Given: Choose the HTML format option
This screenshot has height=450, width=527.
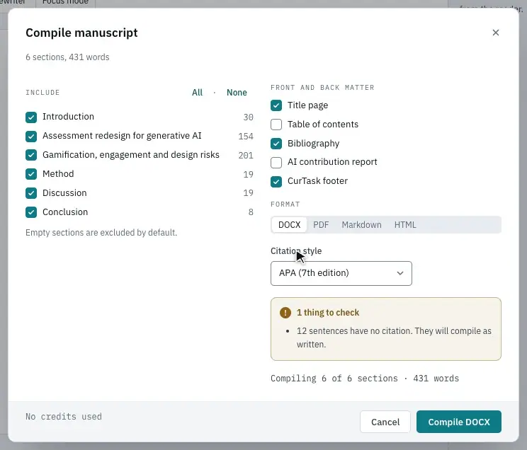Looking at the screenshot, I should (x=405, y=225).
